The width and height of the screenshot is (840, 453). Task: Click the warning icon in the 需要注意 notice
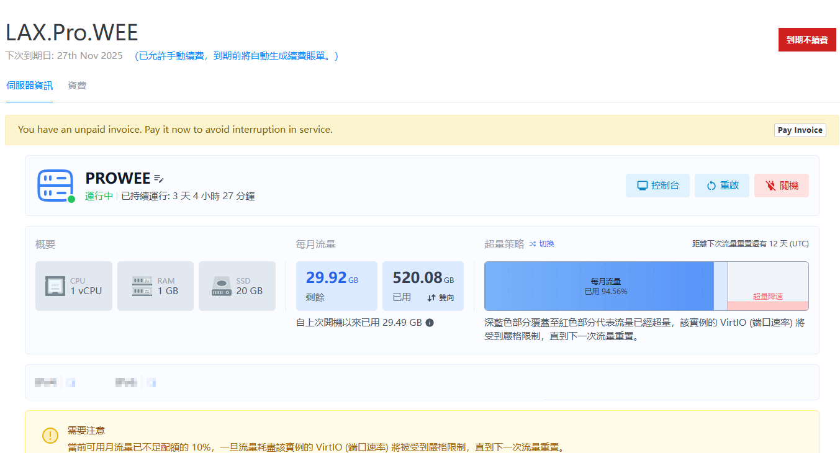pyautogui.click(x=50, y=436)
